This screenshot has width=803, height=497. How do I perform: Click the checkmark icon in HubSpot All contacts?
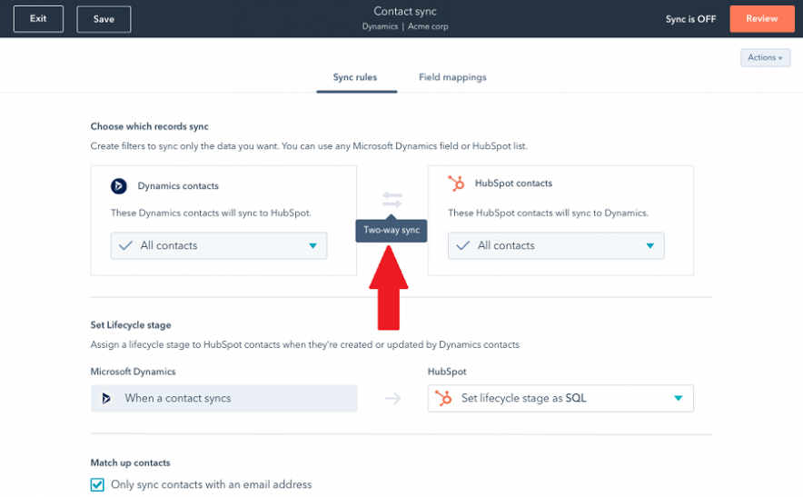click(463, 246)
